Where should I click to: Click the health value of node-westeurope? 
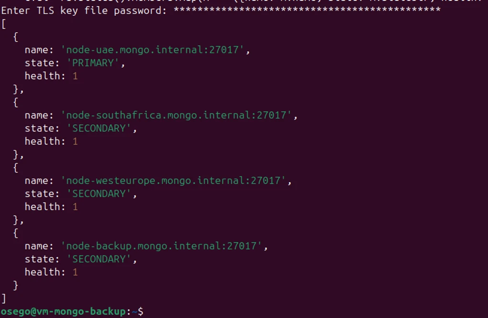[x=75, y=207]
